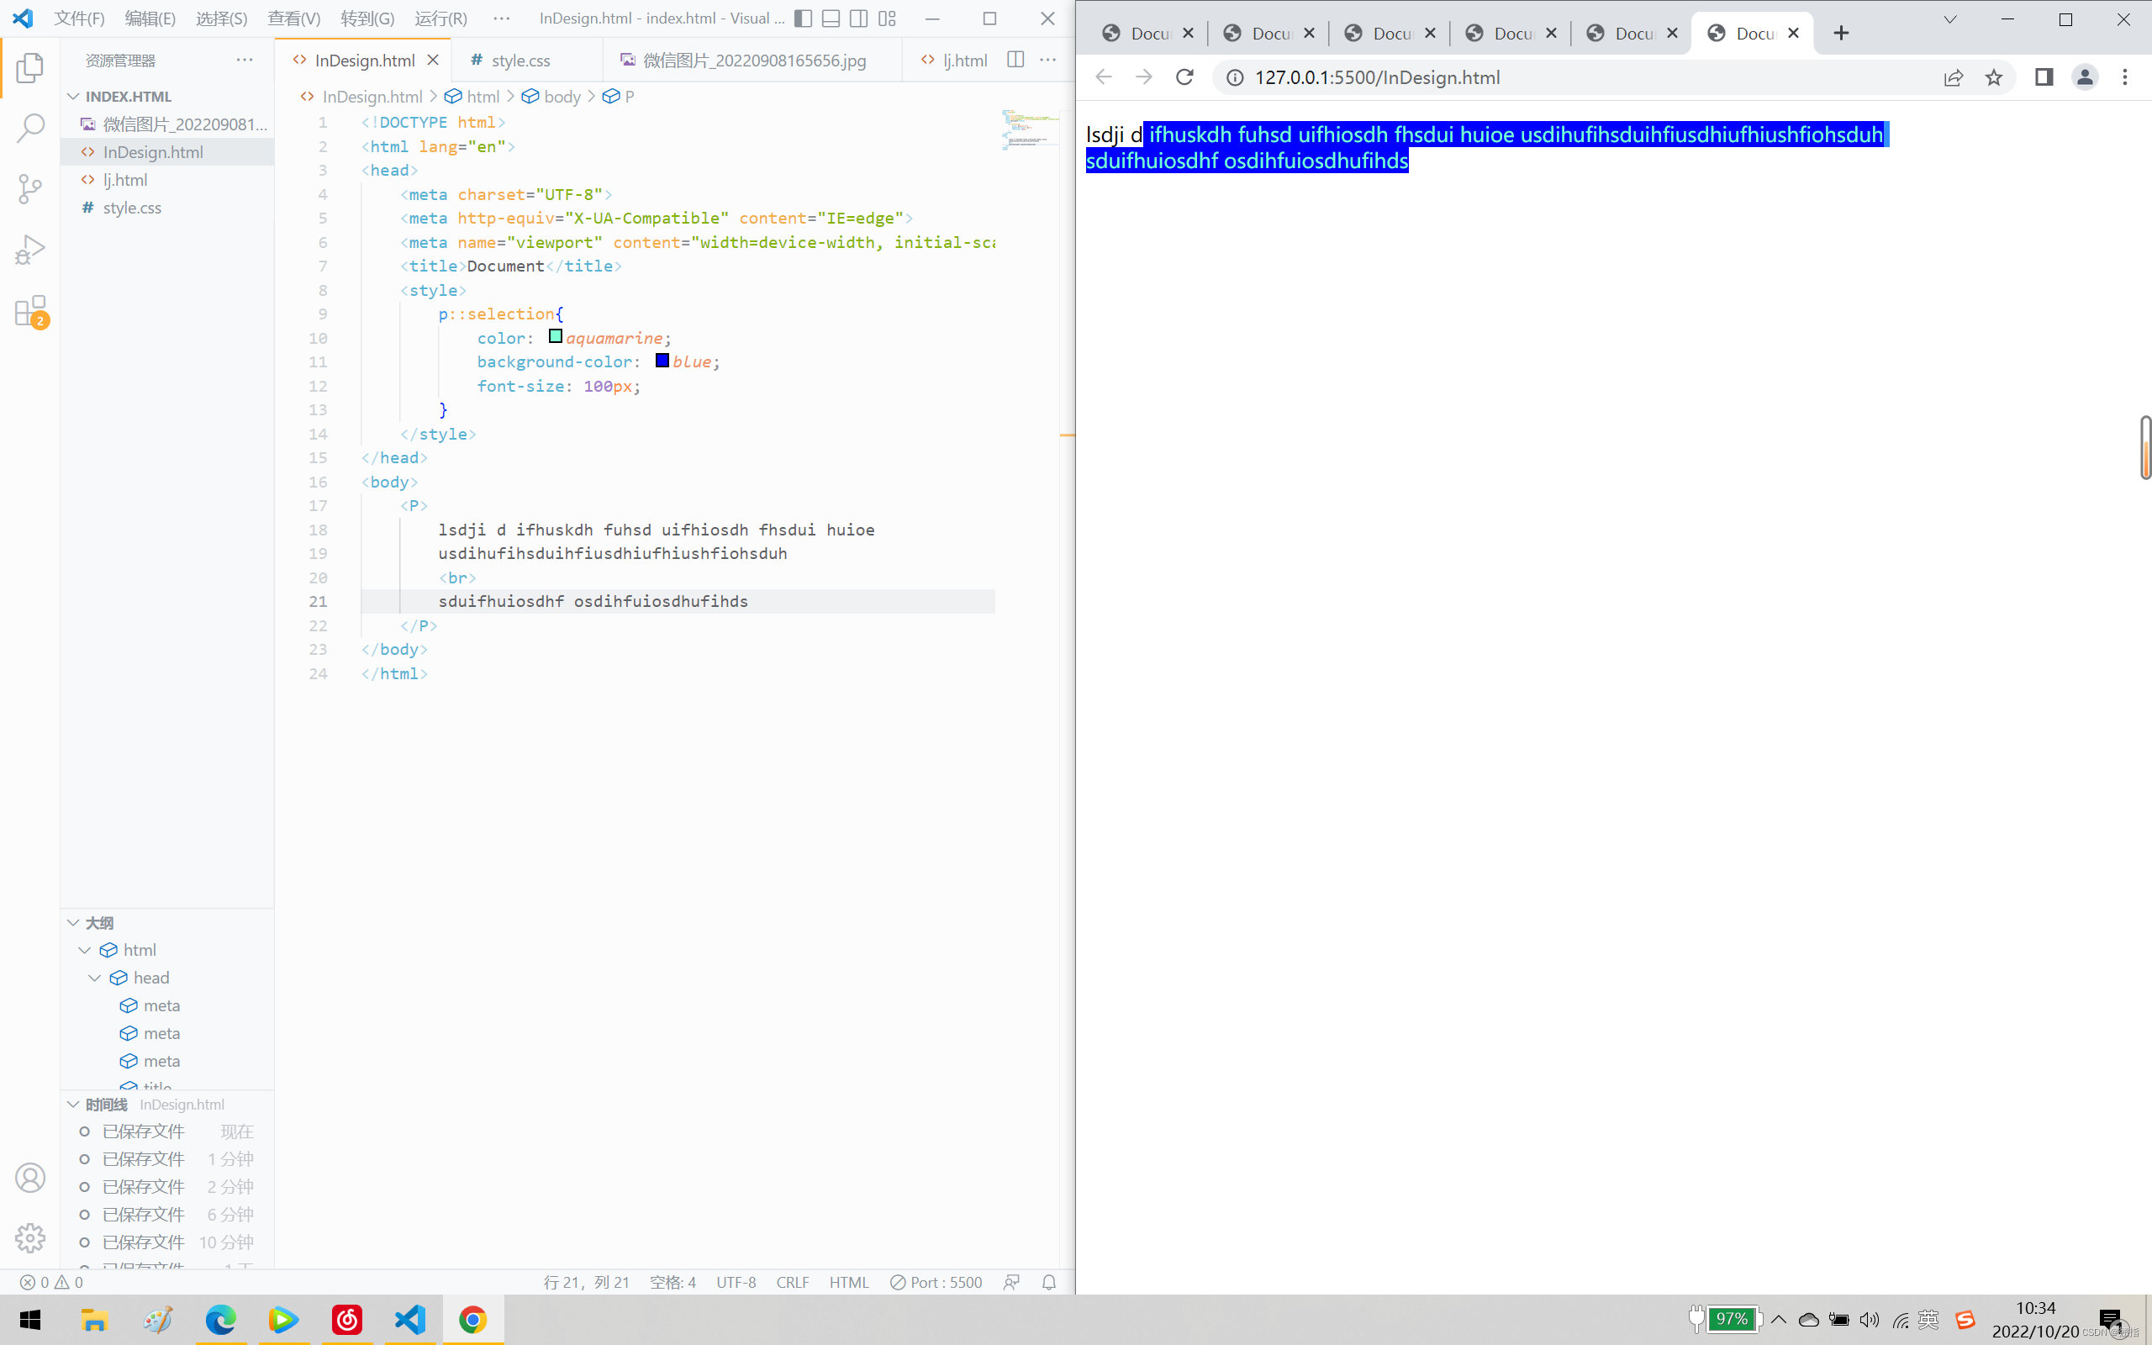Switch to the style.css editor tab
The width and height of the screenshot is (2152, 1345).
pos(520,61)
